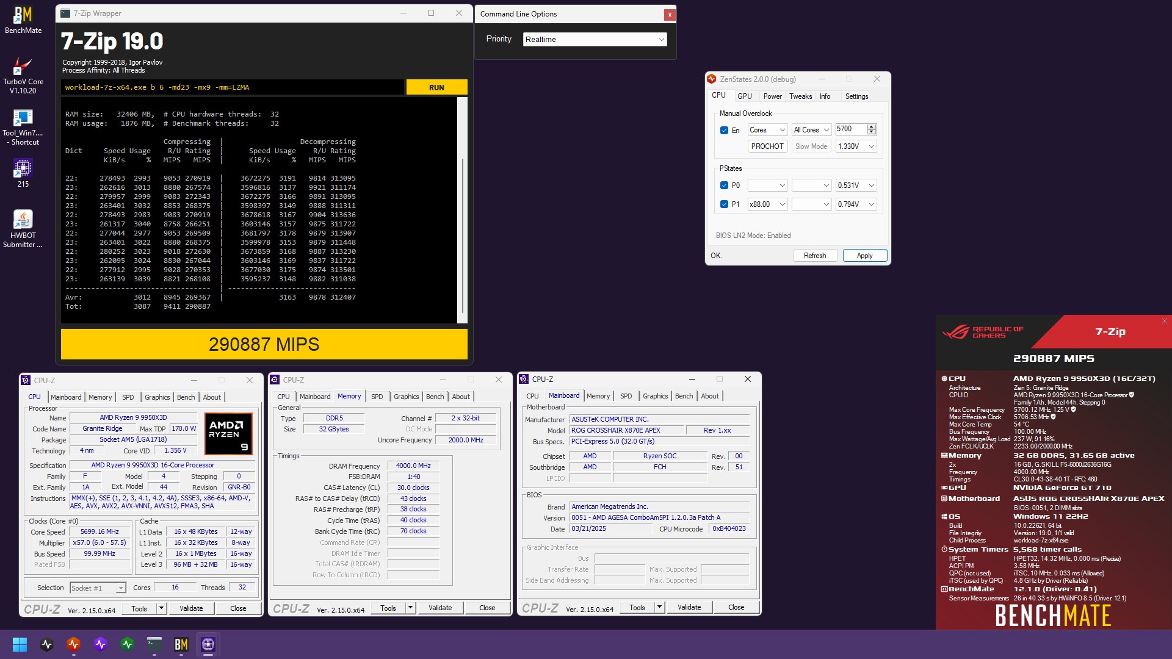Click Validate in the CPU-Z Mainboard window
The image size is (1172, 659).
689,607
